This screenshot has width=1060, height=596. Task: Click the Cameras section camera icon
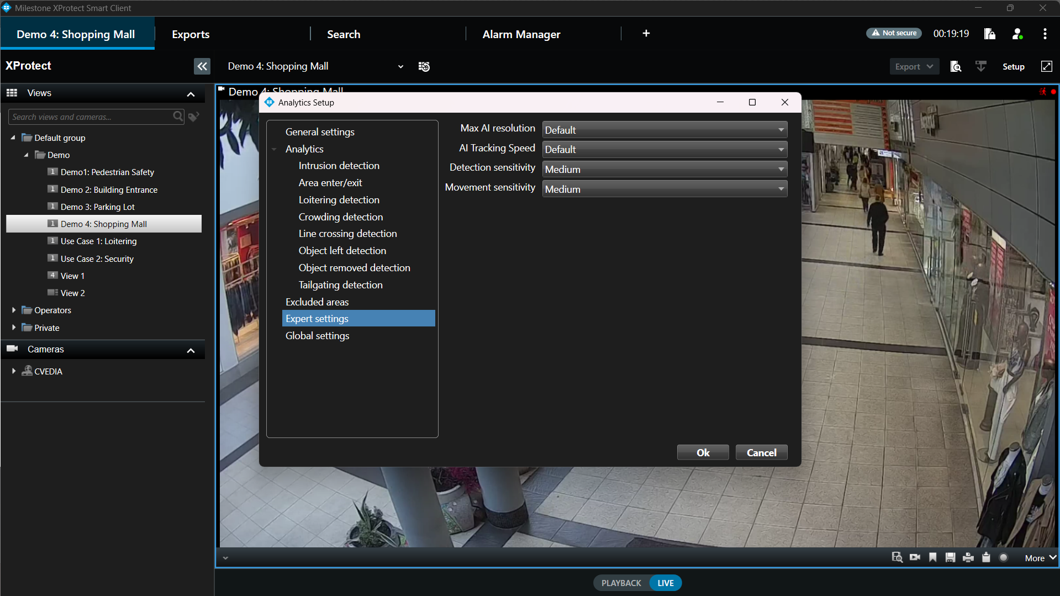point(12,349)
